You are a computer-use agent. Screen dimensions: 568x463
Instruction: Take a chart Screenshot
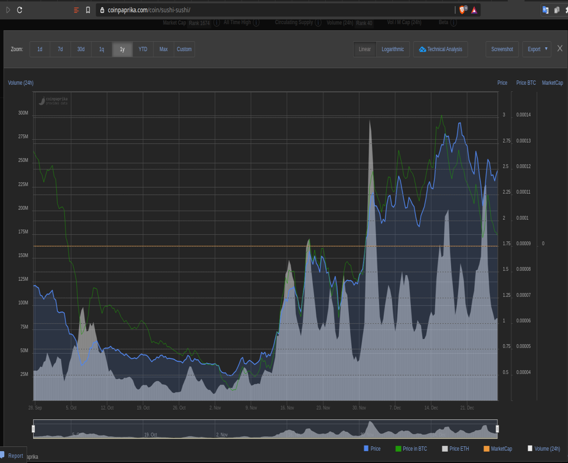coord(502,49)
